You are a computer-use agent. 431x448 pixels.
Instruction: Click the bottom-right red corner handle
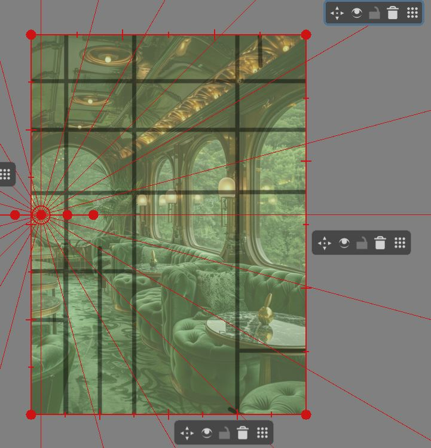(x=306, y=414)
